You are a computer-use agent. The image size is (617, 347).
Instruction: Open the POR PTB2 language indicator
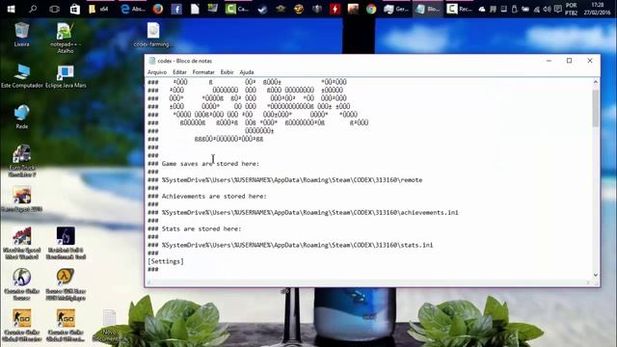tap(571, 9)
